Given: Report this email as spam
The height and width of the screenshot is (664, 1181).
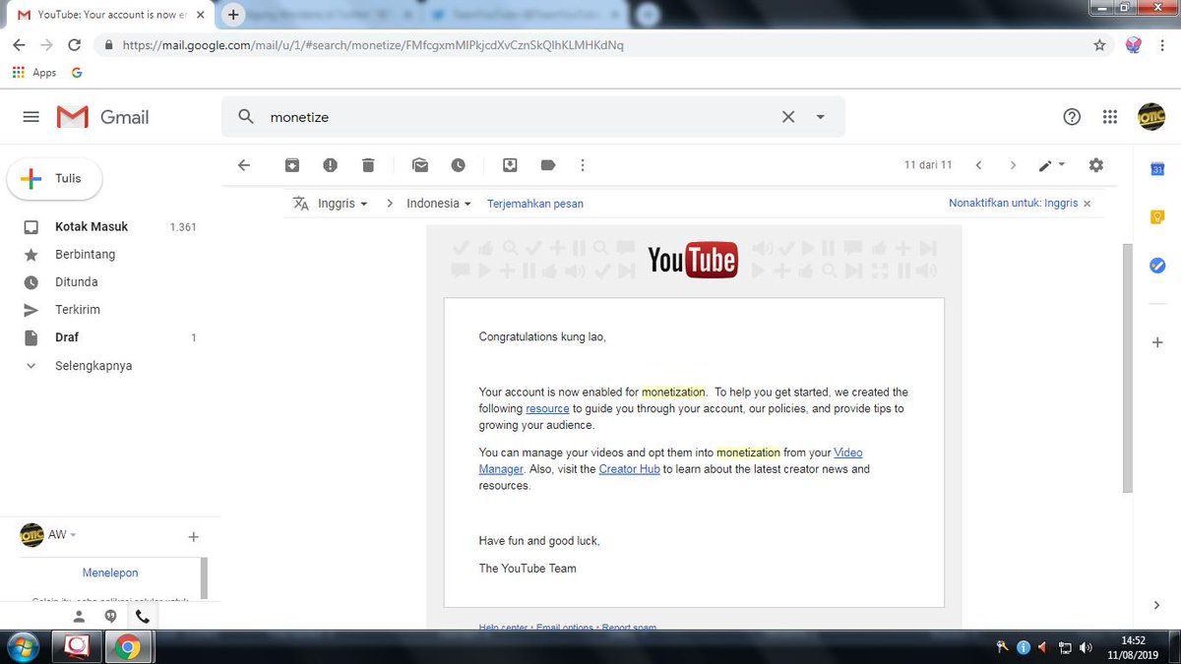Looking at the screenshot, I should (x=330, y=165).
